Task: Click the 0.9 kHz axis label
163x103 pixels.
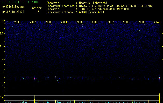Action: click(2, 59)
